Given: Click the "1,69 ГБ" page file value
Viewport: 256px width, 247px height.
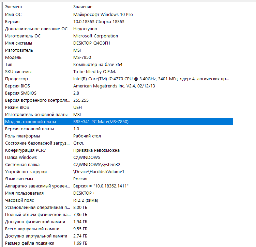Looking at the screenshot, I should pyautogui.click(x=80, y=243).
